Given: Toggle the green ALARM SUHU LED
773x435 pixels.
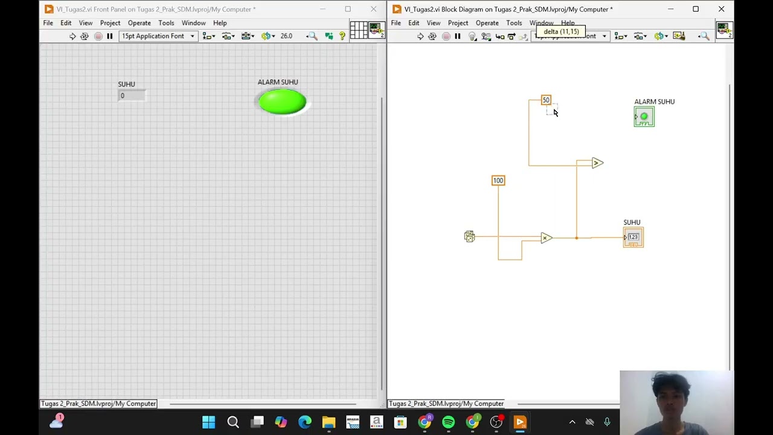Looking at the screenshot, I should pos(282,101).
